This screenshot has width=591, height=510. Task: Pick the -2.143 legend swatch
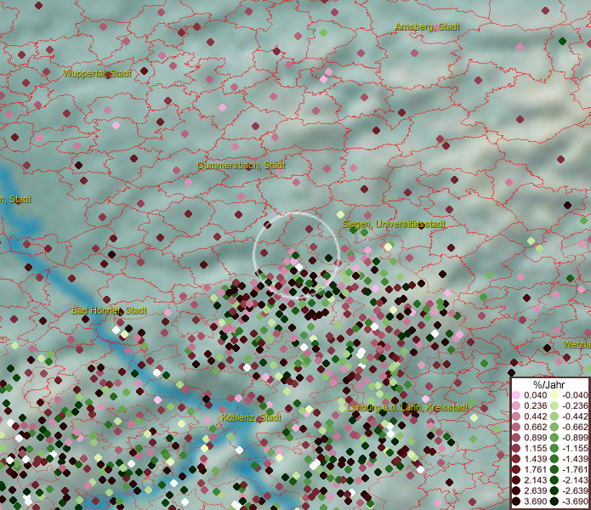[554, 480]
